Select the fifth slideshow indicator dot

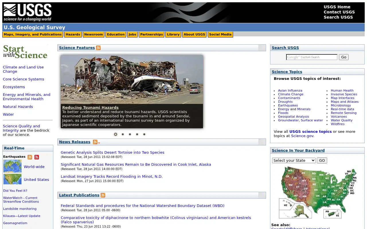point(144,134)
